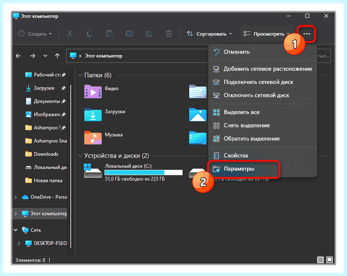347x276 pixels.
Task: Choose Обратить выделение in menu
Action: (x=263, y=139)
